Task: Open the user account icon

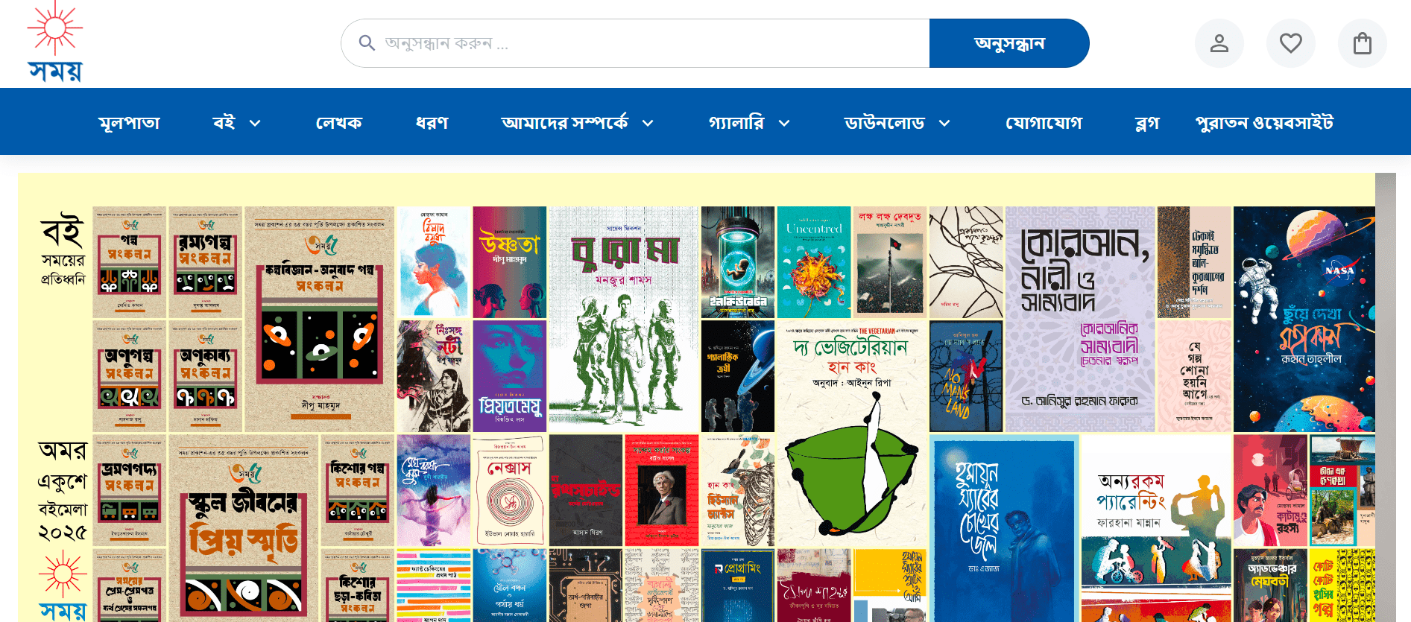Action: click(x=1219, y=43)
